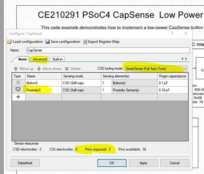
Task: Click the Save configuration label
Action: click(65, 42)
